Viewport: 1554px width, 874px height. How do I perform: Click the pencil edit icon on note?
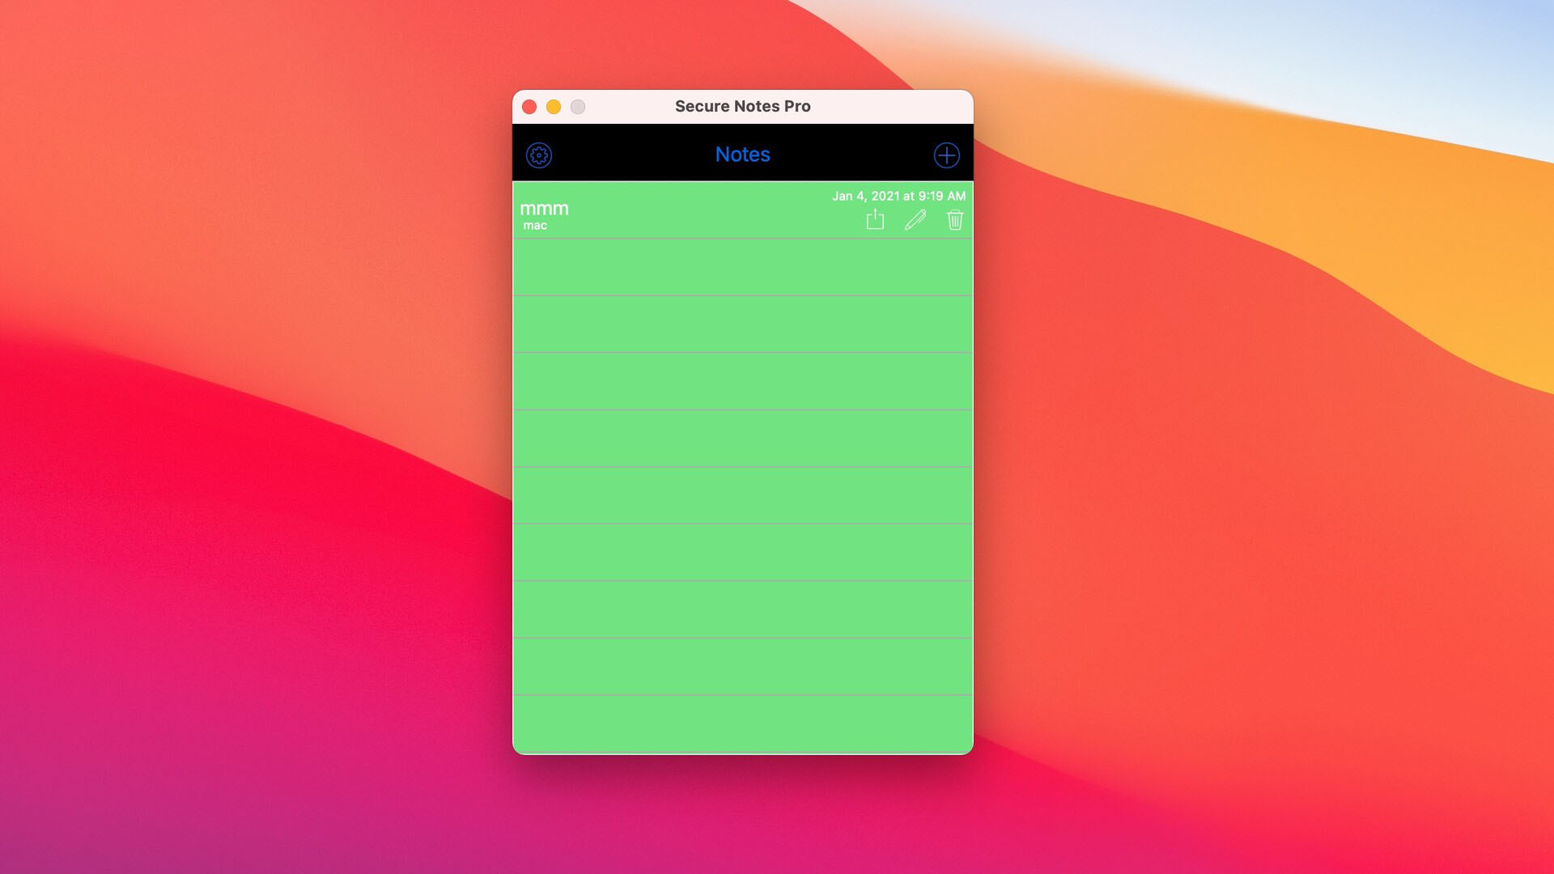[915, 220]
